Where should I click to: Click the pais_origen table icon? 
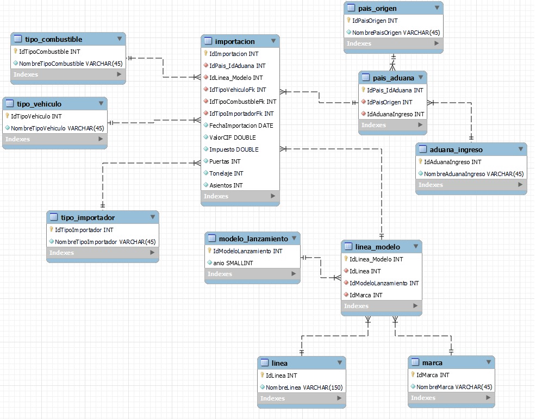click(351, 8)
